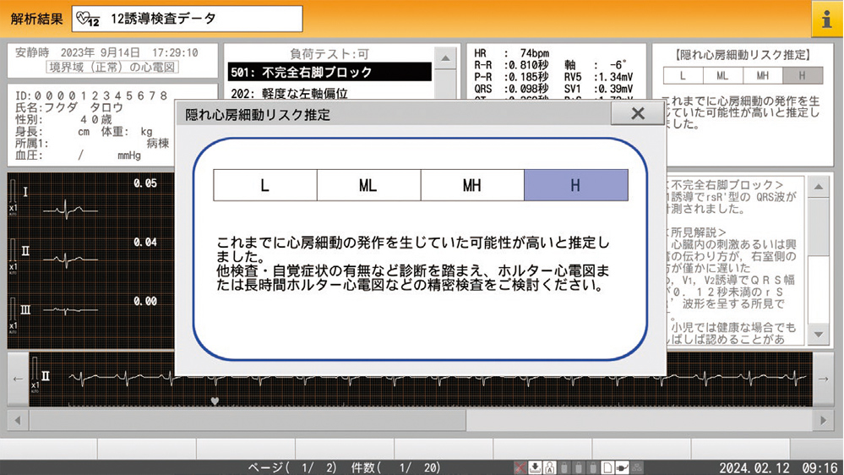Click the QRS 0.098秒 measurement

[511, 89]
